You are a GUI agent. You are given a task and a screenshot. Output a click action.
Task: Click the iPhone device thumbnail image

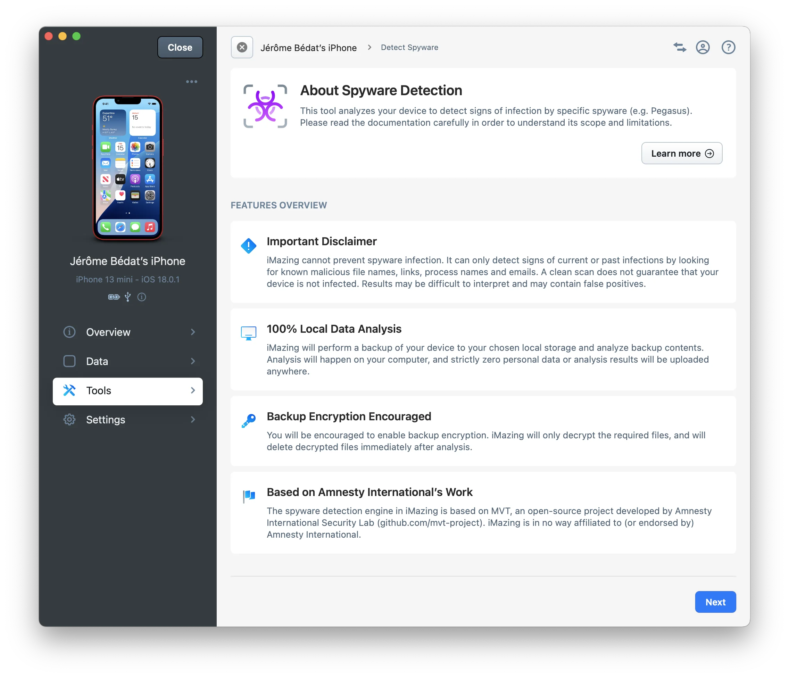click(x=127, y=168)
